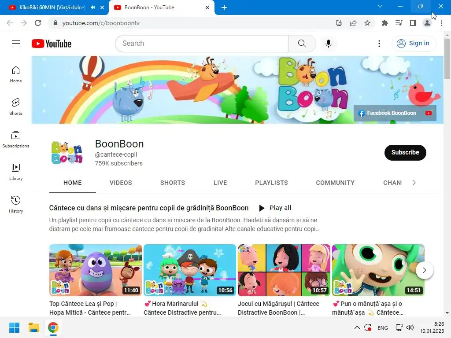Start voice search with microphone icon
451x338 pixels.
[329, 44]
